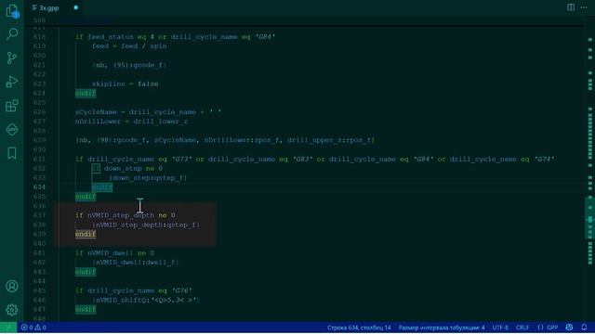Click the endif on line 635
Screen dimensions: 595x334
[x=86, y=197]
